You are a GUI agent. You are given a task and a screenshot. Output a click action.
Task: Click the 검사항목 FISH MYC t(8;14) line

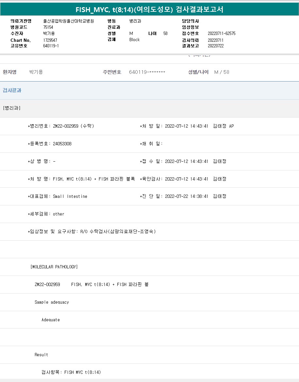(71, 372)
